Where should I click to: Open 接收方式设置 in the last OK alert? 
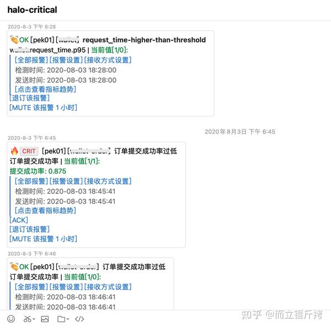[108, 287]
